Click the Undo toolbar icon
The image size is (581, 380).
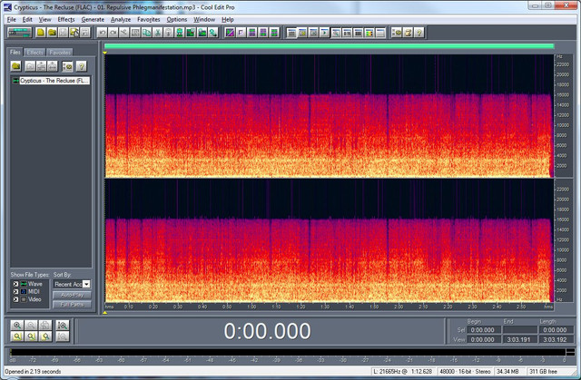click(102, 33)
